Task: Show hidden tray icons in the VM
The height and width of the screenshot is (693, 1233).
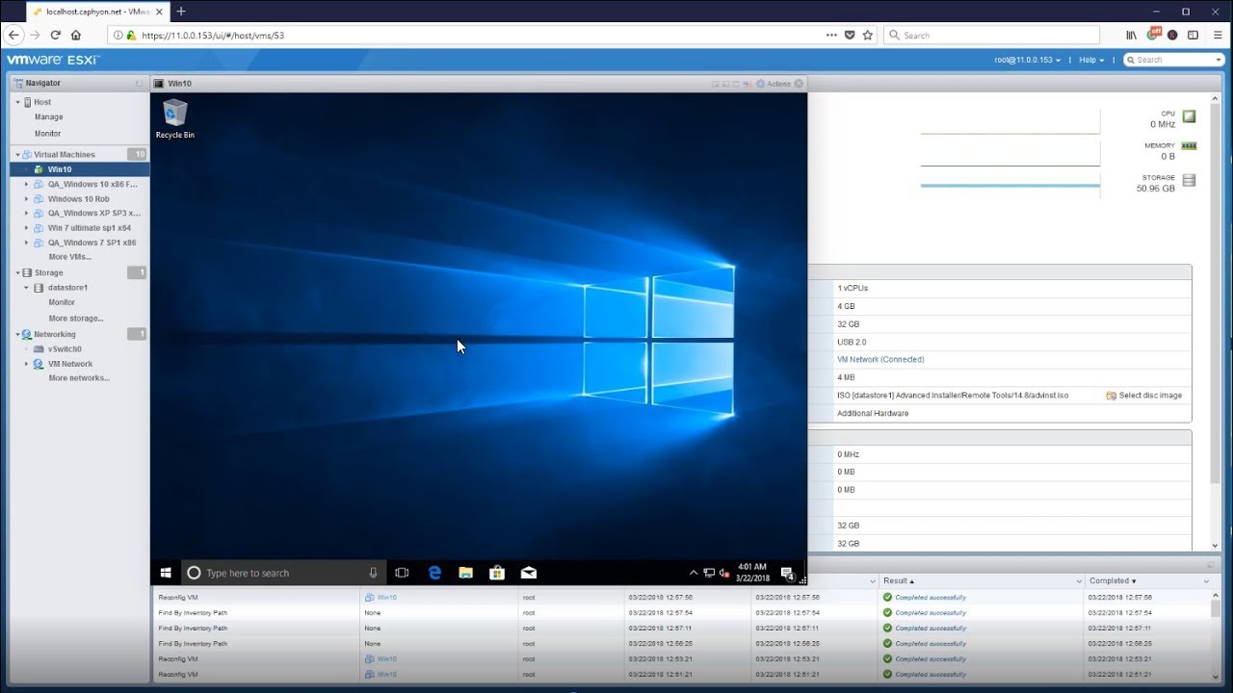Action: coord(694,573)
